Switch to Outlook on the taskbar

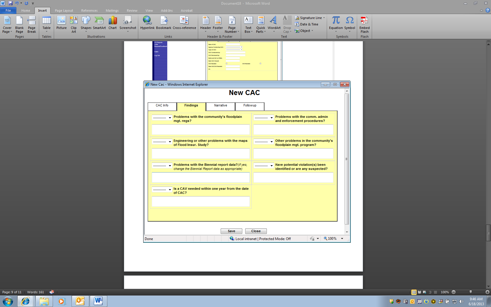80,301
